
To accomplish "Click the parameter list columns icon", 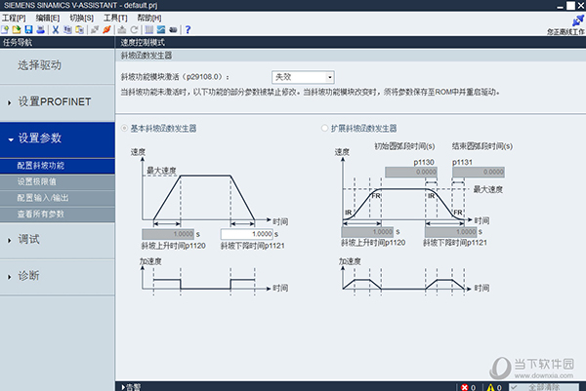I will [149, 30].
